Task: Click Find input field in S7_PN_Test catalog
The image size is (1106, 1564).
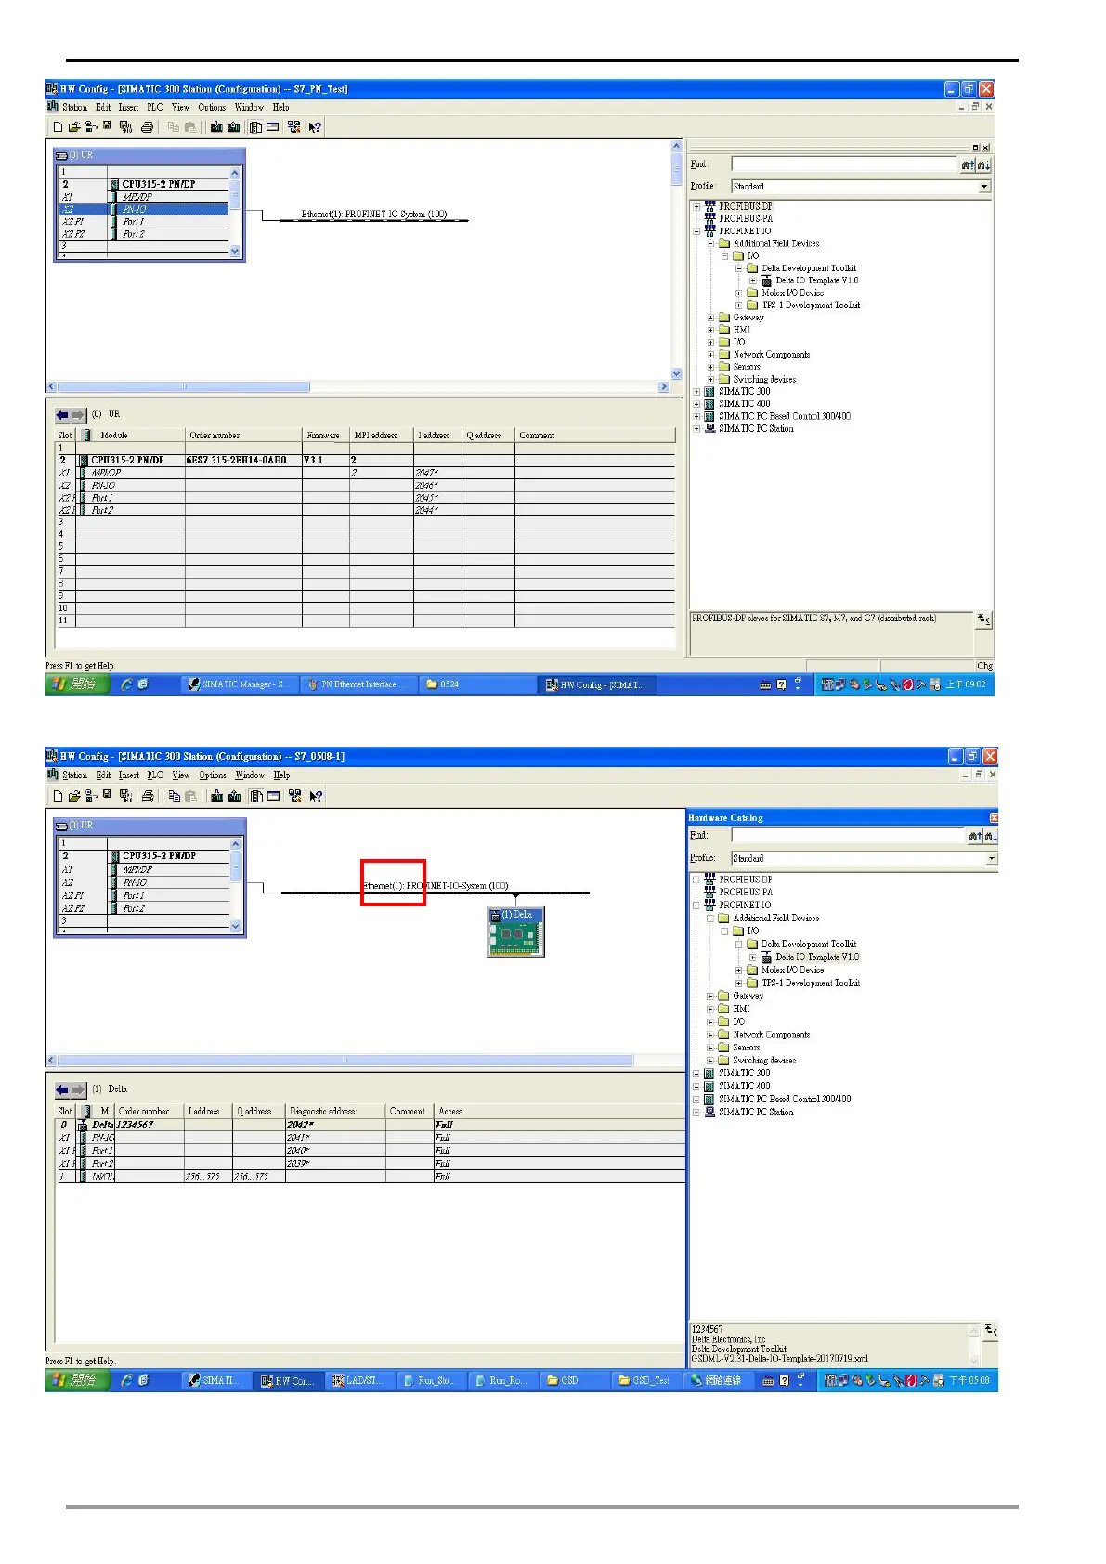Action: click(844, 164)
